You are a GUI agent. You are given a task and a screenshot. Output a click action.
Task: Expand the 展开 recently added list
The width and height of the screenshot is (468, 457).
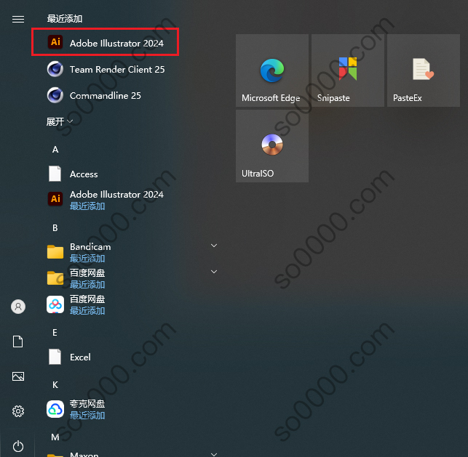[60, 121]
